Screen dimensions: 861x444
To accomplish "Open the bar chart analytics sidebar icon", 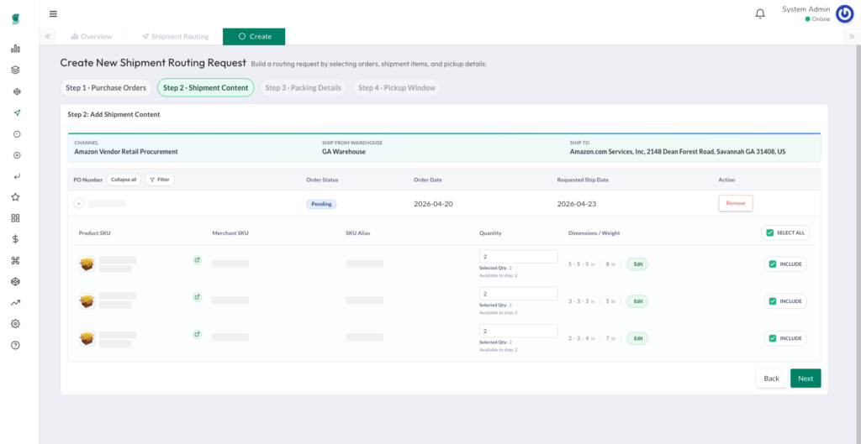I will tap(15, 49).
